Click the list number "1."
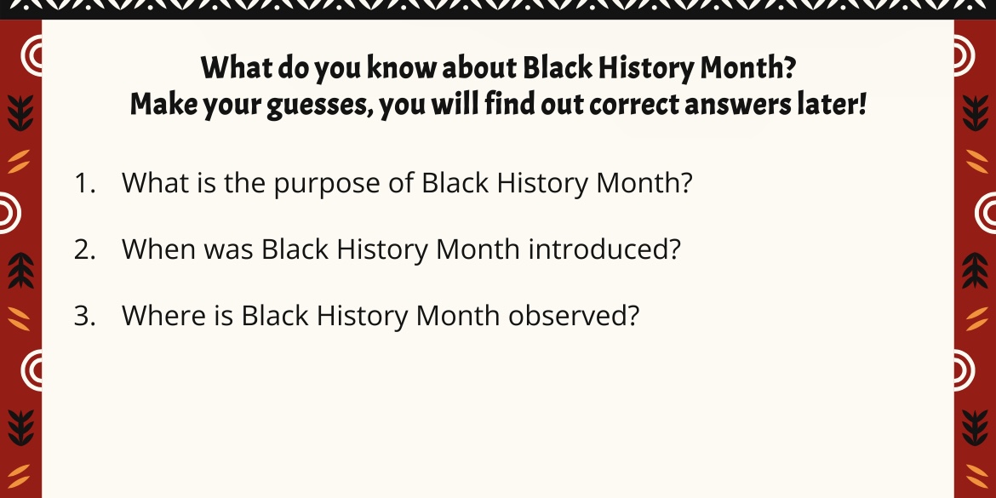 pos(85,183)
